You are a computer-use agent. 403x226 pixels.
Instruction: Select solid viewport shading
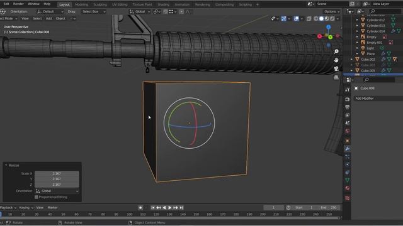tap(321, 19)
